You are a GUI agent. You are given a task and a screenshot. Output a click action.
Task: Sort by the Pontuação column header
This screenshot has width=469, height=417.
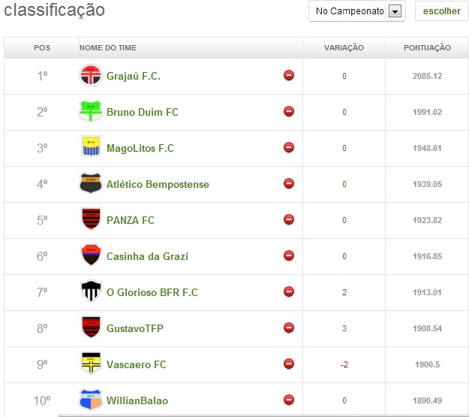pos(427,47)
